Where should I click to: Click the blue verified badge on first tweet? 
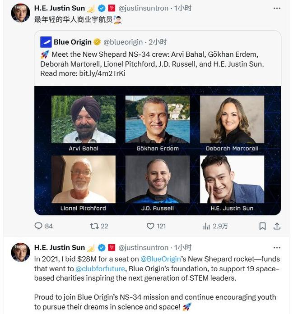[x=102, y=8]
